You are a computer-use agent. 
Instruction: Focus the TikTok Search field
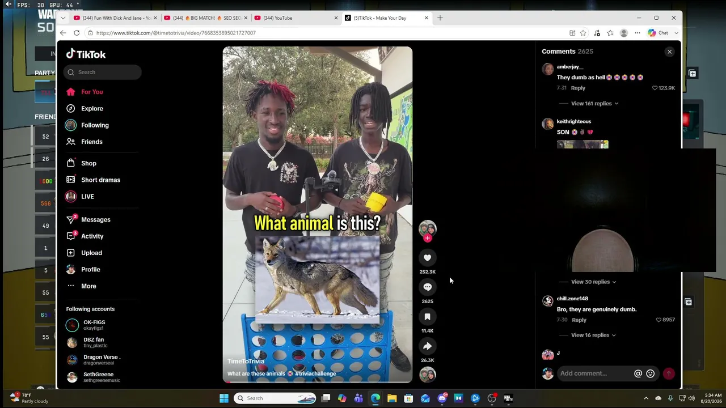tap(103, 72)
